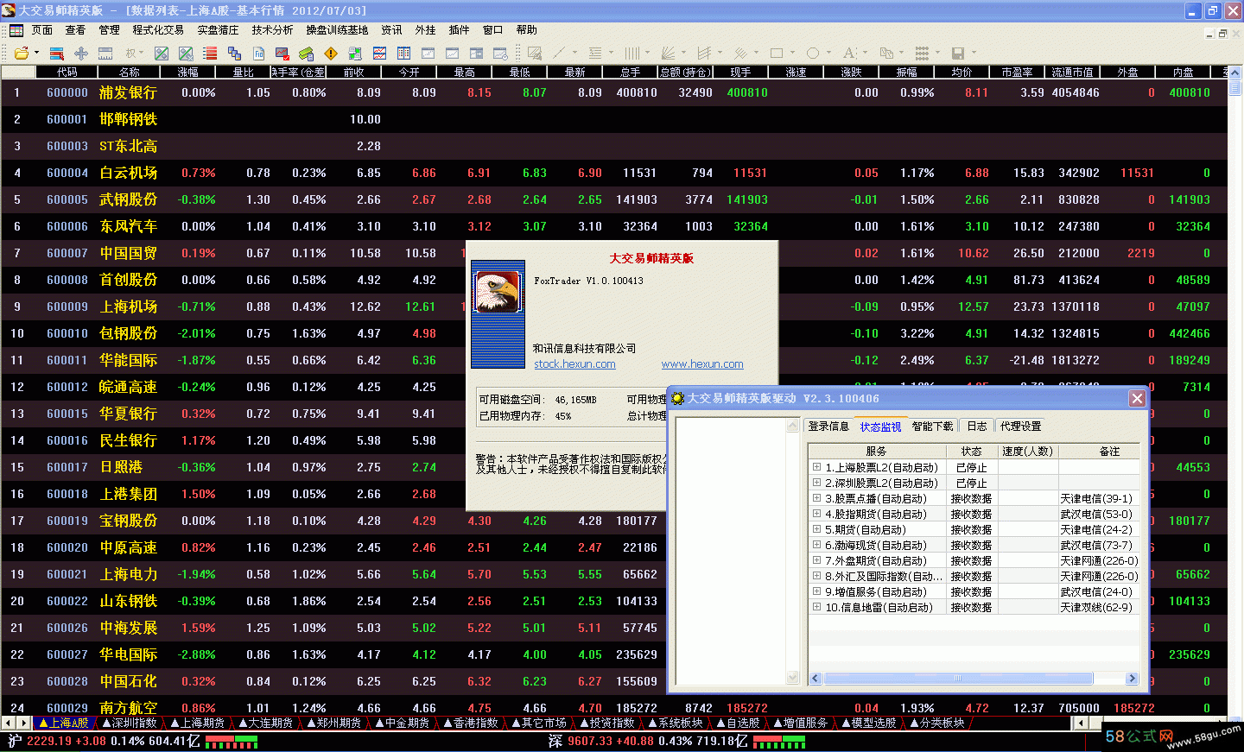Click the blue line-chart window icon
This screenshot has height=752, width=1244.
[379, 53]
